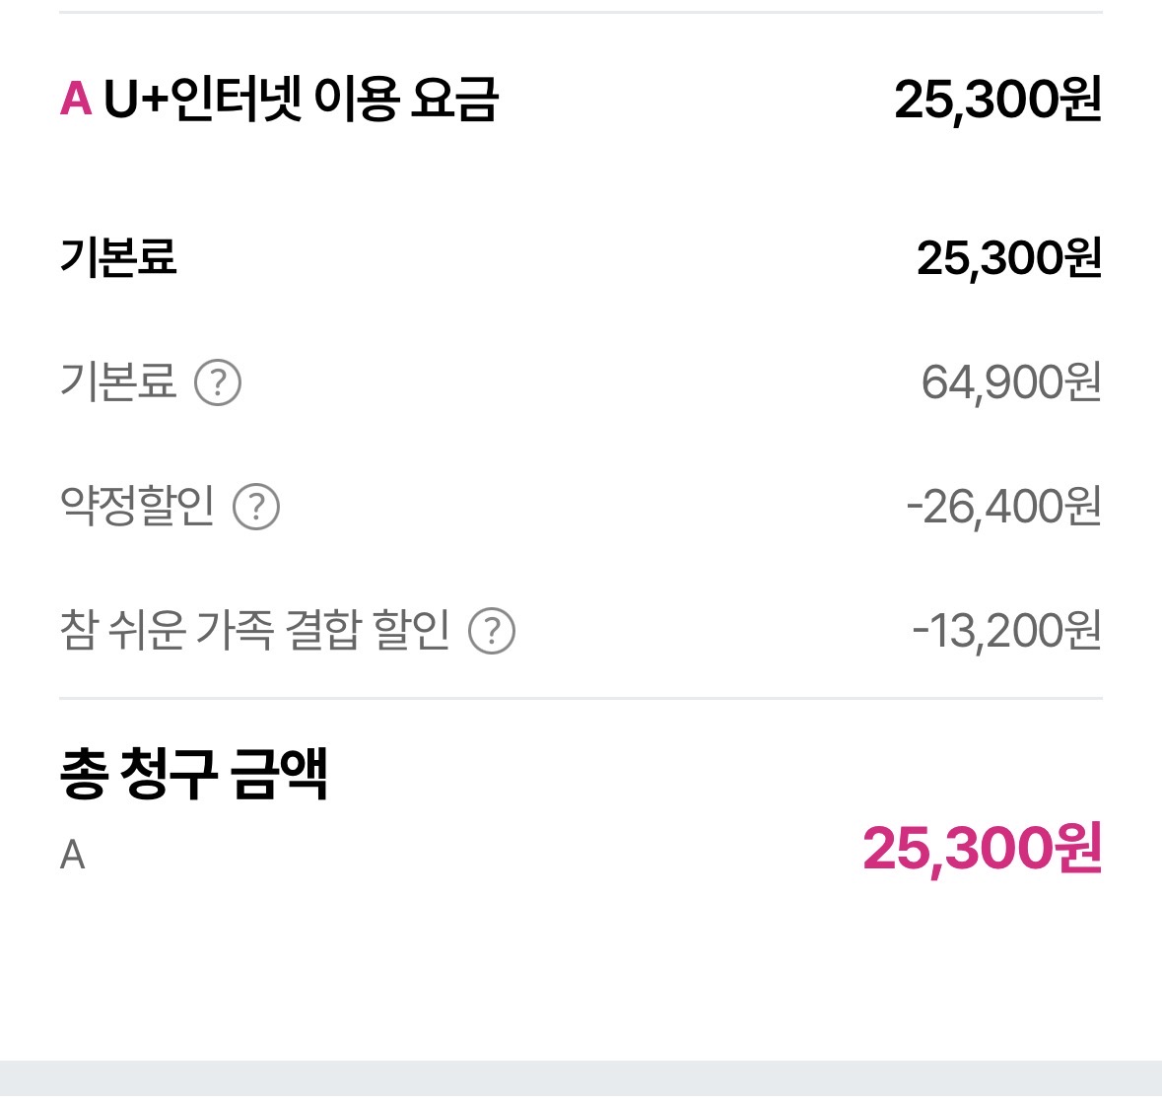Click the gray 기본료 line item text
This screenshot has height=1104, width=1162.
(118, 382)
